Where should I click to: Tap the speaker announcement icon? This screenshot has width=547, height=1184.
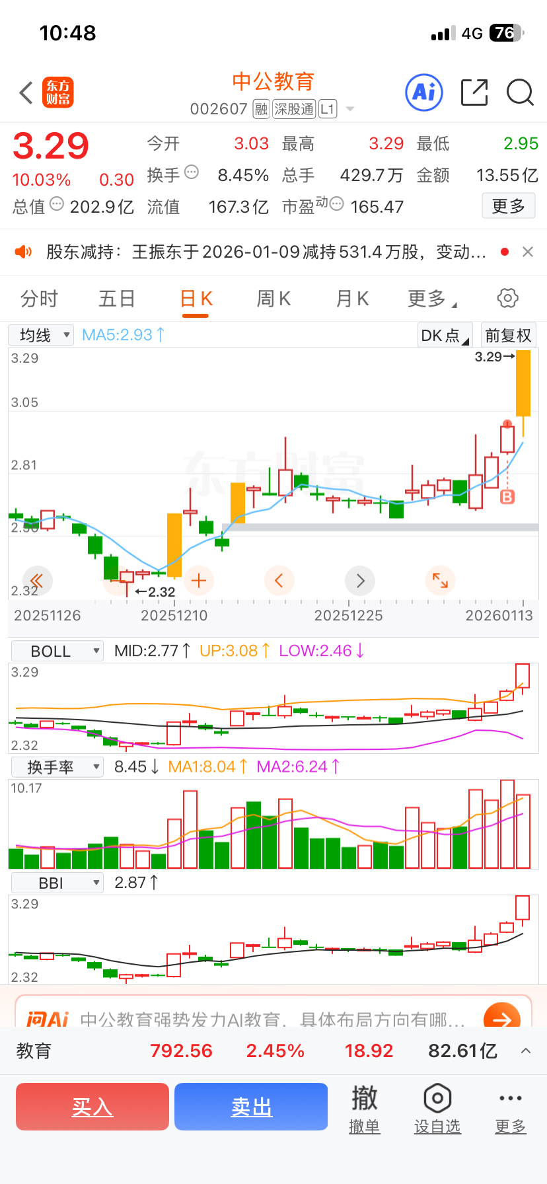tap(24, 252)
